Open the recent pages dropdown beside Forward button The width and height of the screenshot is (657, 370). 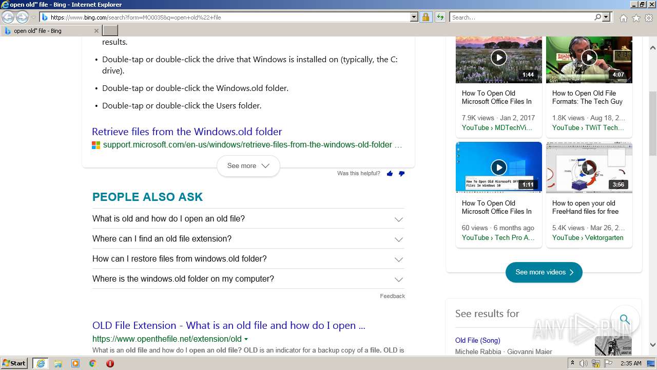click(x=33, y=17)
